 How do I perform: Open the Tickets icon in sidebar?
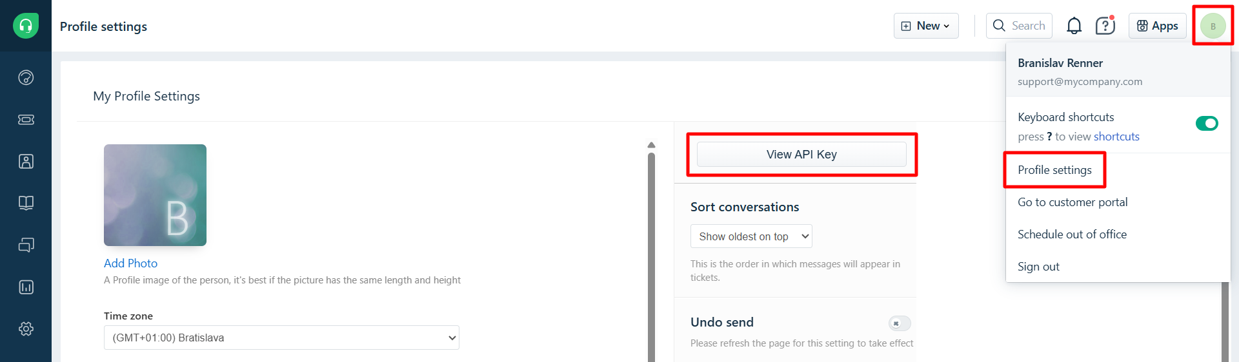coord(26,120)
